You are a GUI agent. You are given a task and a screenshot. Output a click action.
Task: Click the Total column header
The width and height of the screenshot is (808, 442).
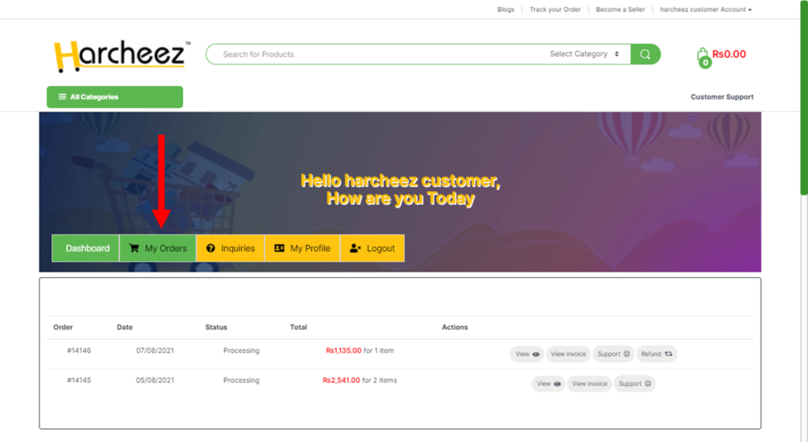[298, 327]
